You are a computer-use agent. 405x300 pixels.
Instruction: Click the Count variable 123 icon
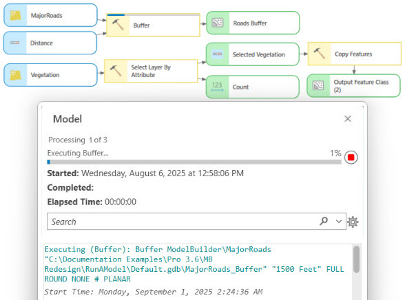click(217, 87)
